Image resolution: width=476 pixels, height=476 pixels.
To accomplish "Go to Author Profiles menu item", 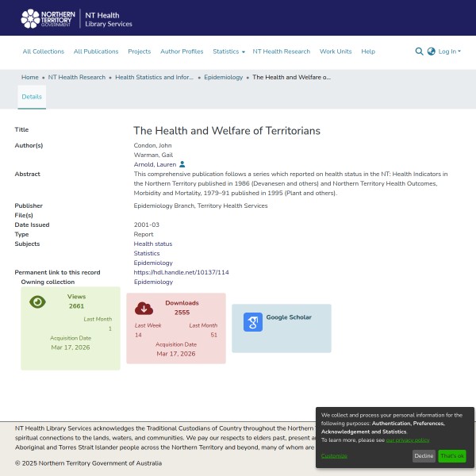I will point(182,52).
